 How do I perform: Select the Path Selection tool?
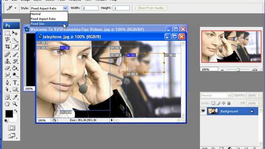click(x=7, y=89)
